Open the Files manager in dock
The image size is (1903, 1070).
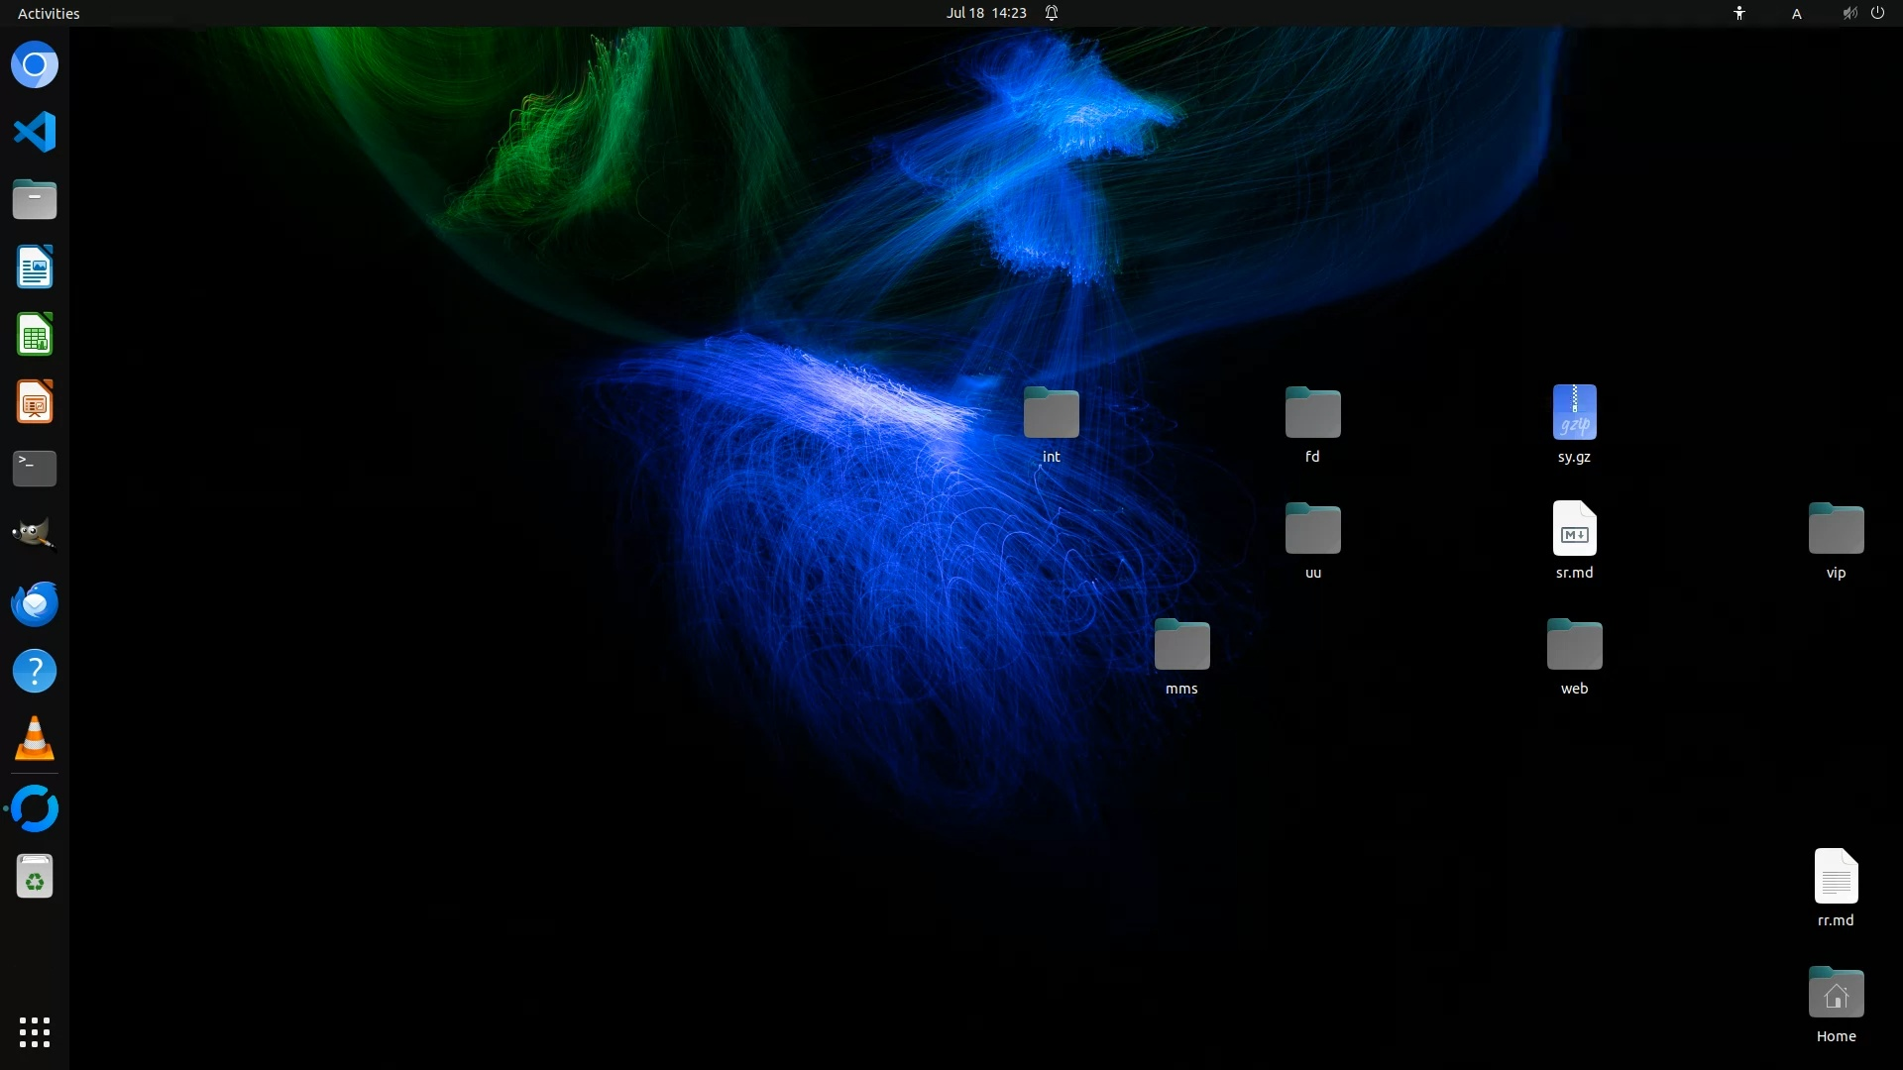coord(35,199)
